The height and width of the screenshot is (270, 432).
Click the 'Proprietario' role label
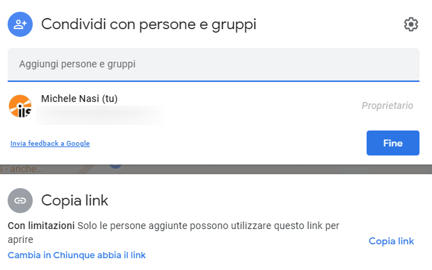click(387, 106)
